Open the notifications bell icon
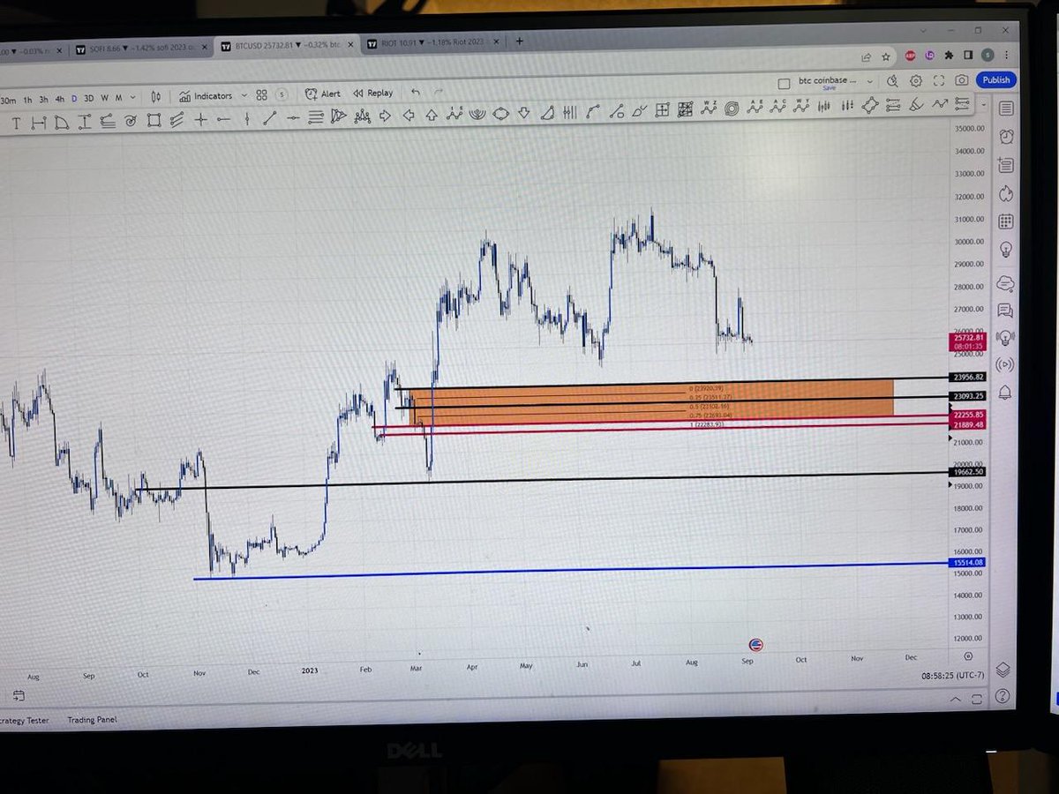 point(1006,393)
